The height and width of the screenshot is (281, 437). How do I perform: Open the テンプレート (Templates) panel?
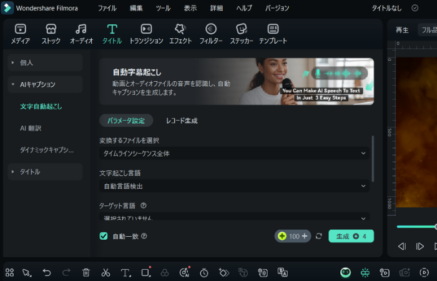273,34
